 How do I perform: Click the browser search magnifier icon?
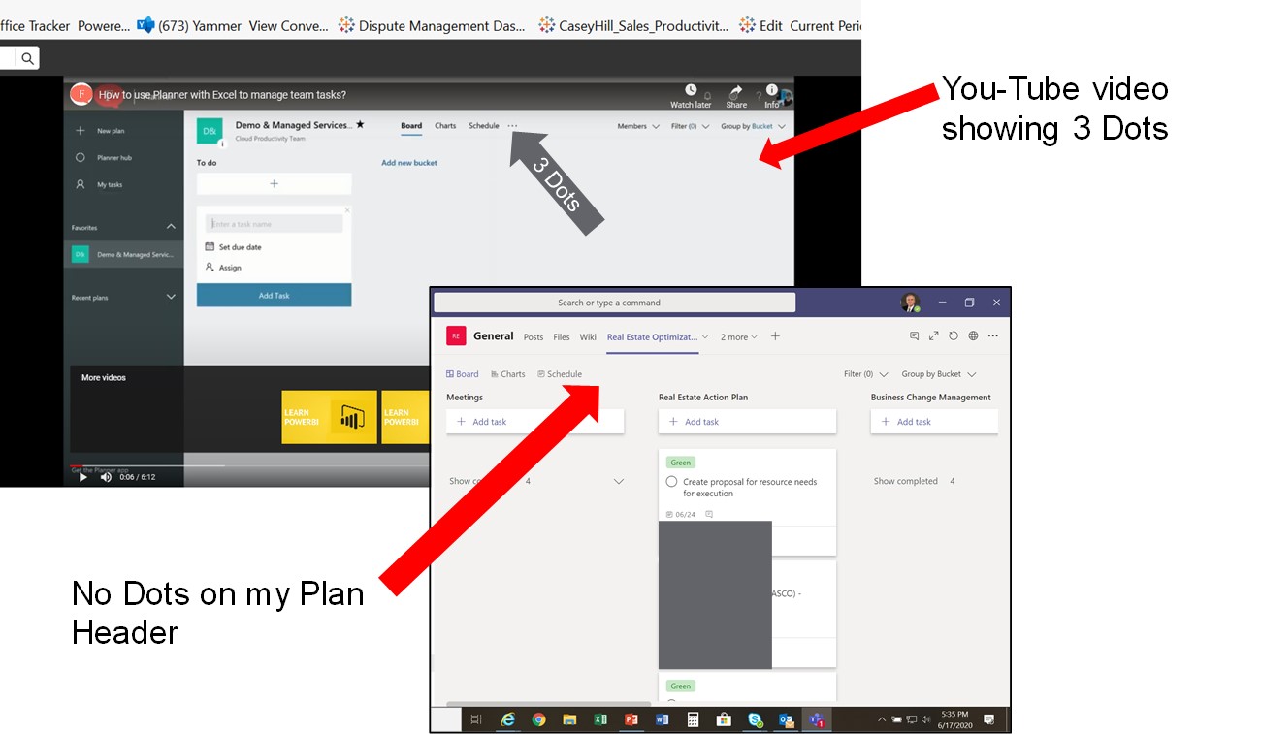tap(27, 59)
